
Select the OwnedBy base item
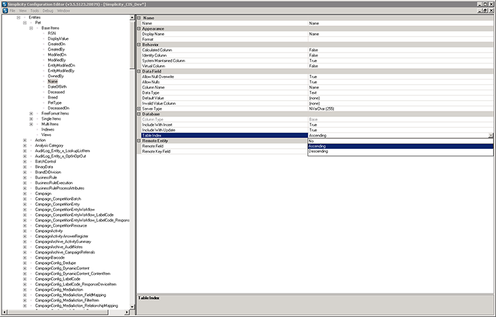[x=56, y=76]
